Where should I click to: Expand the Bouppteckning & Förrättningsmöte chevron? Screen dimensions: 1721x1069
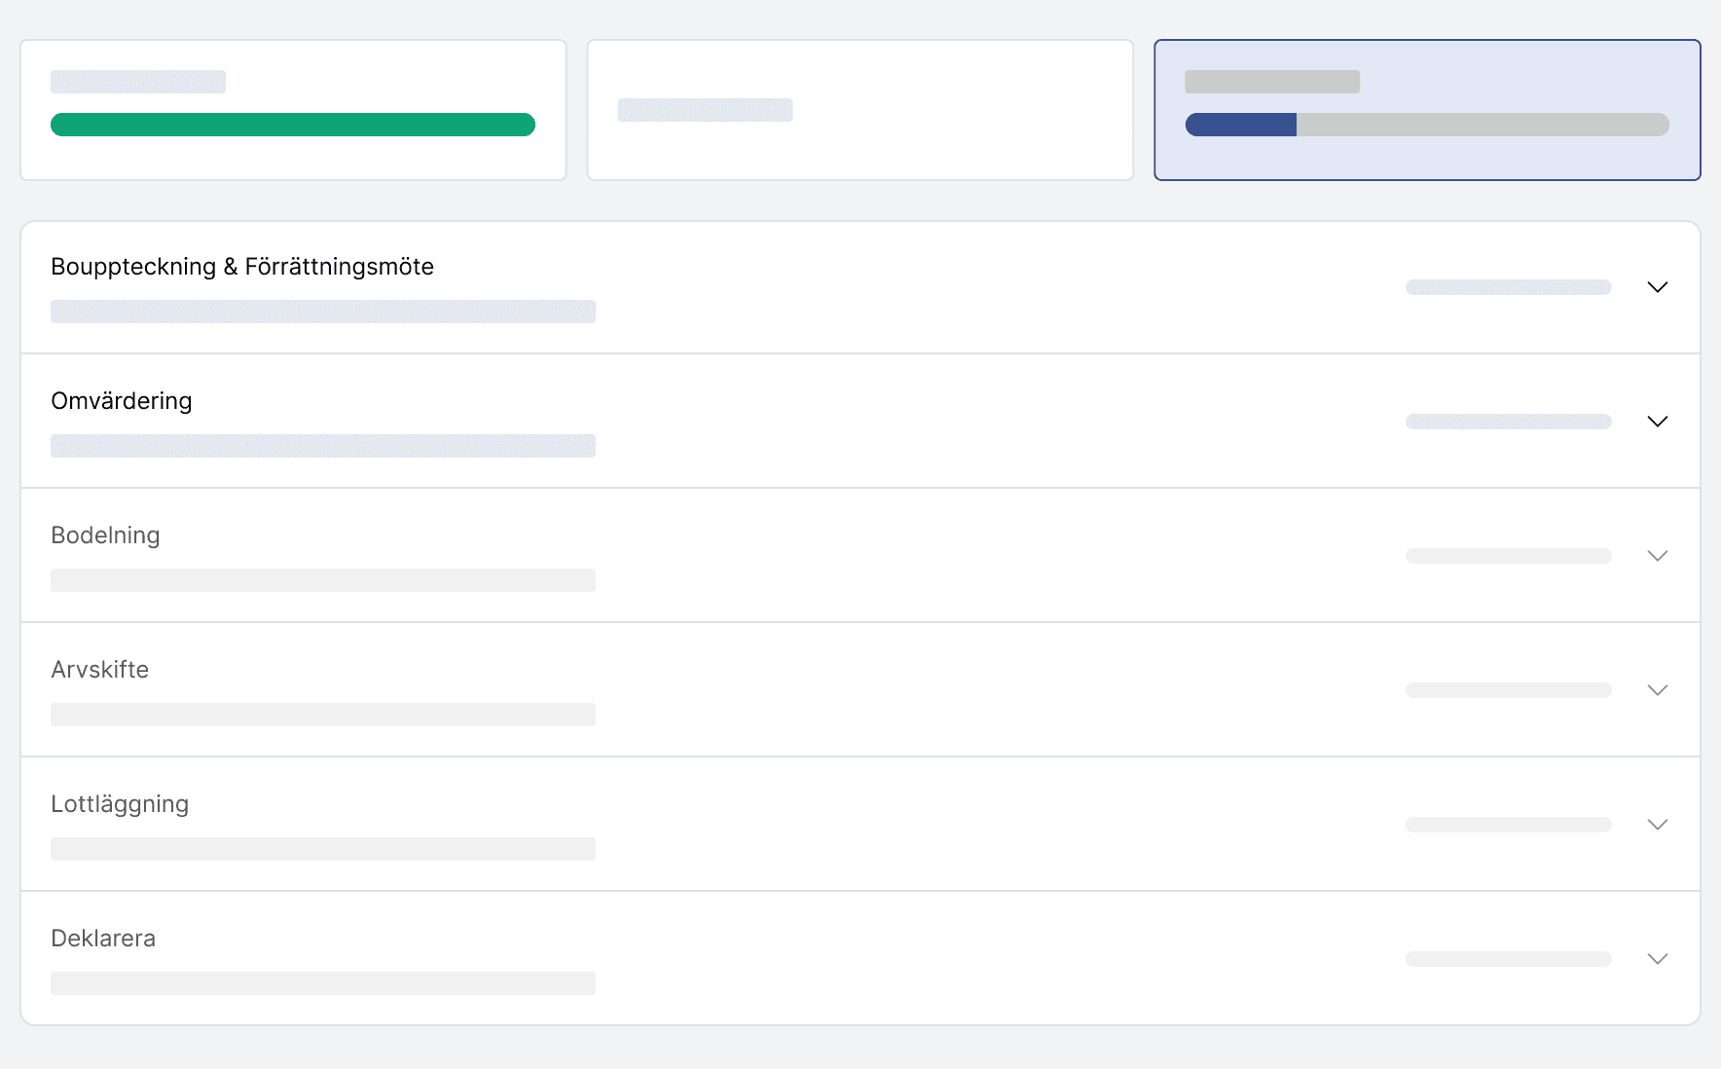coord(1657,287)
